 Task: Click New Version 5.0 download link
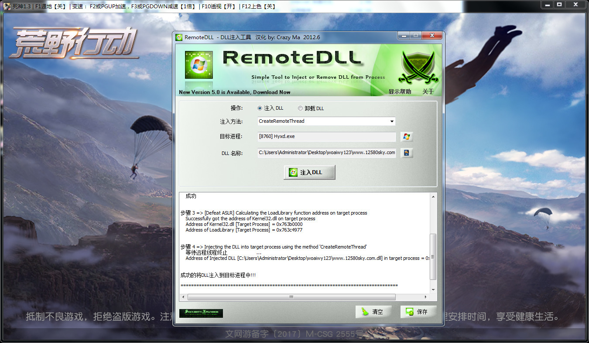234,92
